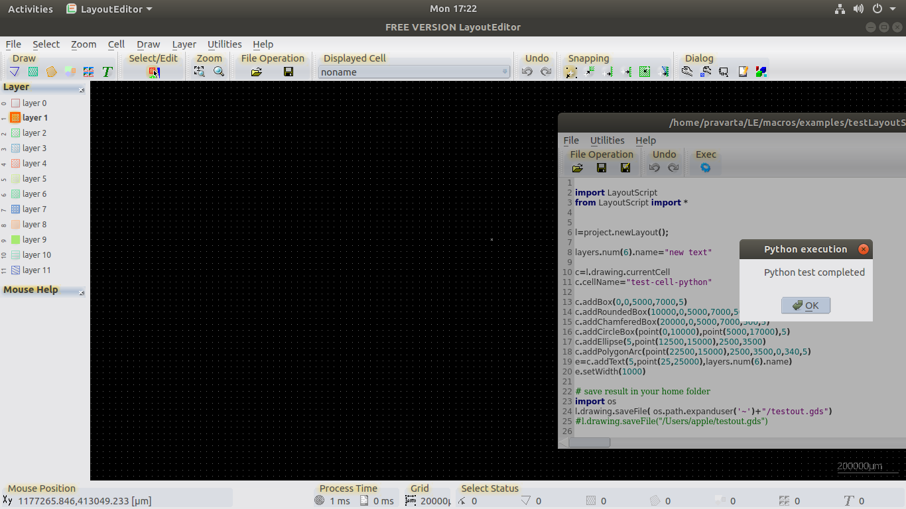Select the pastel overlapping-shapes draw tool
Viewport: 906px width, 509px height.
pos(70,72)
